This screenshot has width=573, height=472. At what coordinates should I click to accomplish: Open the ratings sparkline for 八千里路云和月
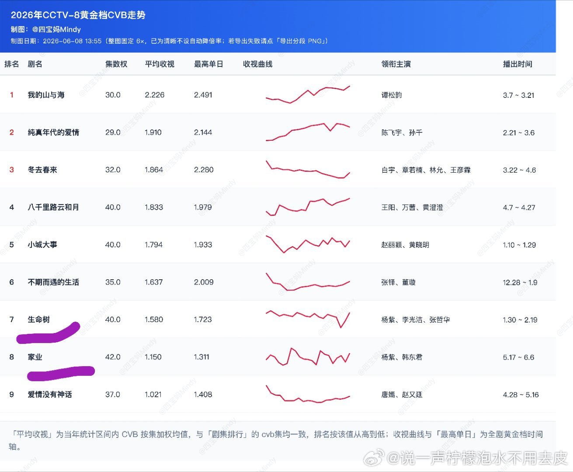pyautogui.click(x=308, y=207)
